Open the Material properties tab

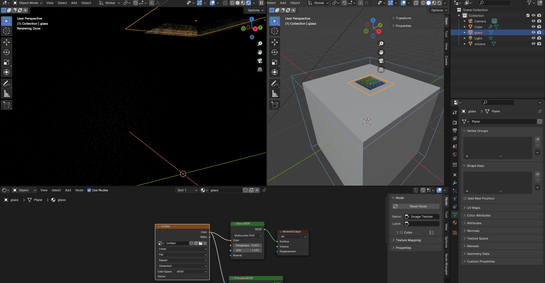(455, 223)
